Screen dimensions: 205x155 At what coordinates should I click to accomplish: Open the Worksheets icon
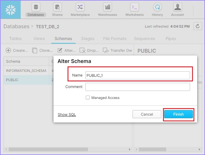[x=135, y=7]
